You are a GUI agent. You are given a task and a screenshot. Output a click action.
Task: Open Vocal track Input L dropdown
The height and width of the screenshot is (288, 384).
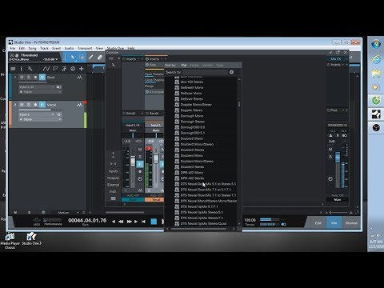pos(37,114)
